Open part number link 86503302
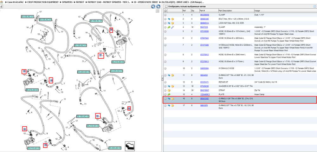The width and height of the screenshot is (317, 152). click(204, 98)
